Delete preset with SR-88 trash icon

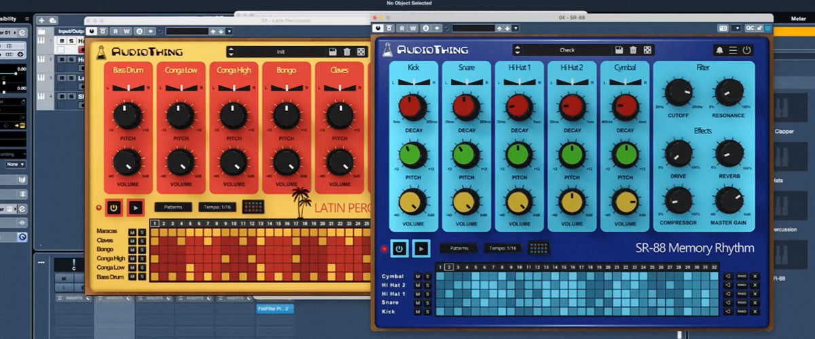634,49
